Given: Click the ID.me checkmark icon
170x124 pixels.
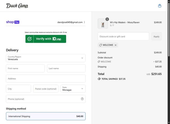Looking at the screenshot, I should (29, 39).
